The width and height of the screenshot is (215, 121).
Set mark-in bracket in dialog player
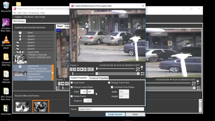[x=71, y=69]
